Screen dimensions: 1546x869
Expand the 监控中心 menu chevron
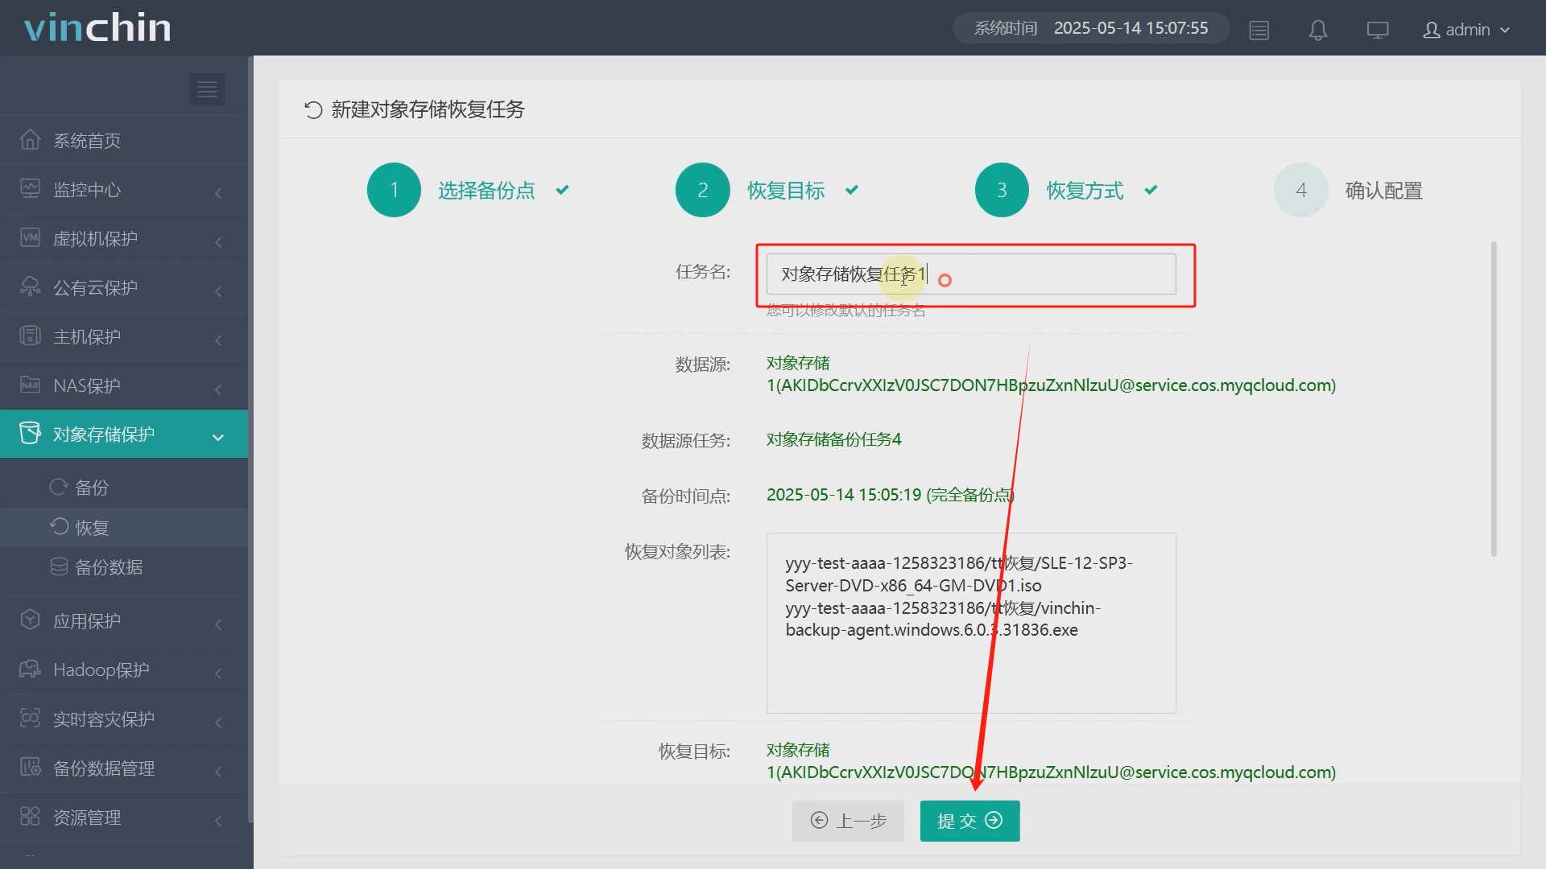pyautogui.click(x=218, y=192)
